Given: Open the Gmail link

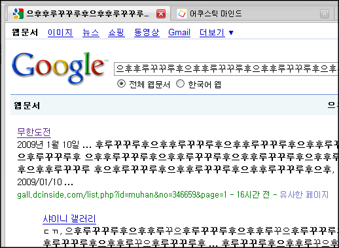Looking at the screenshot, I should 179,33.
